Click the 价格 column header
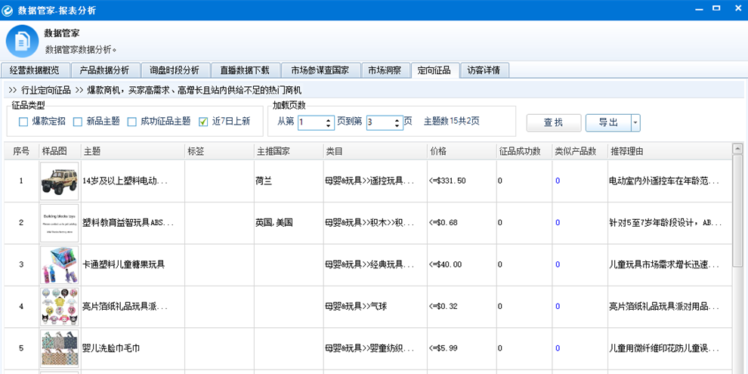748x374 pixels. 437,151
